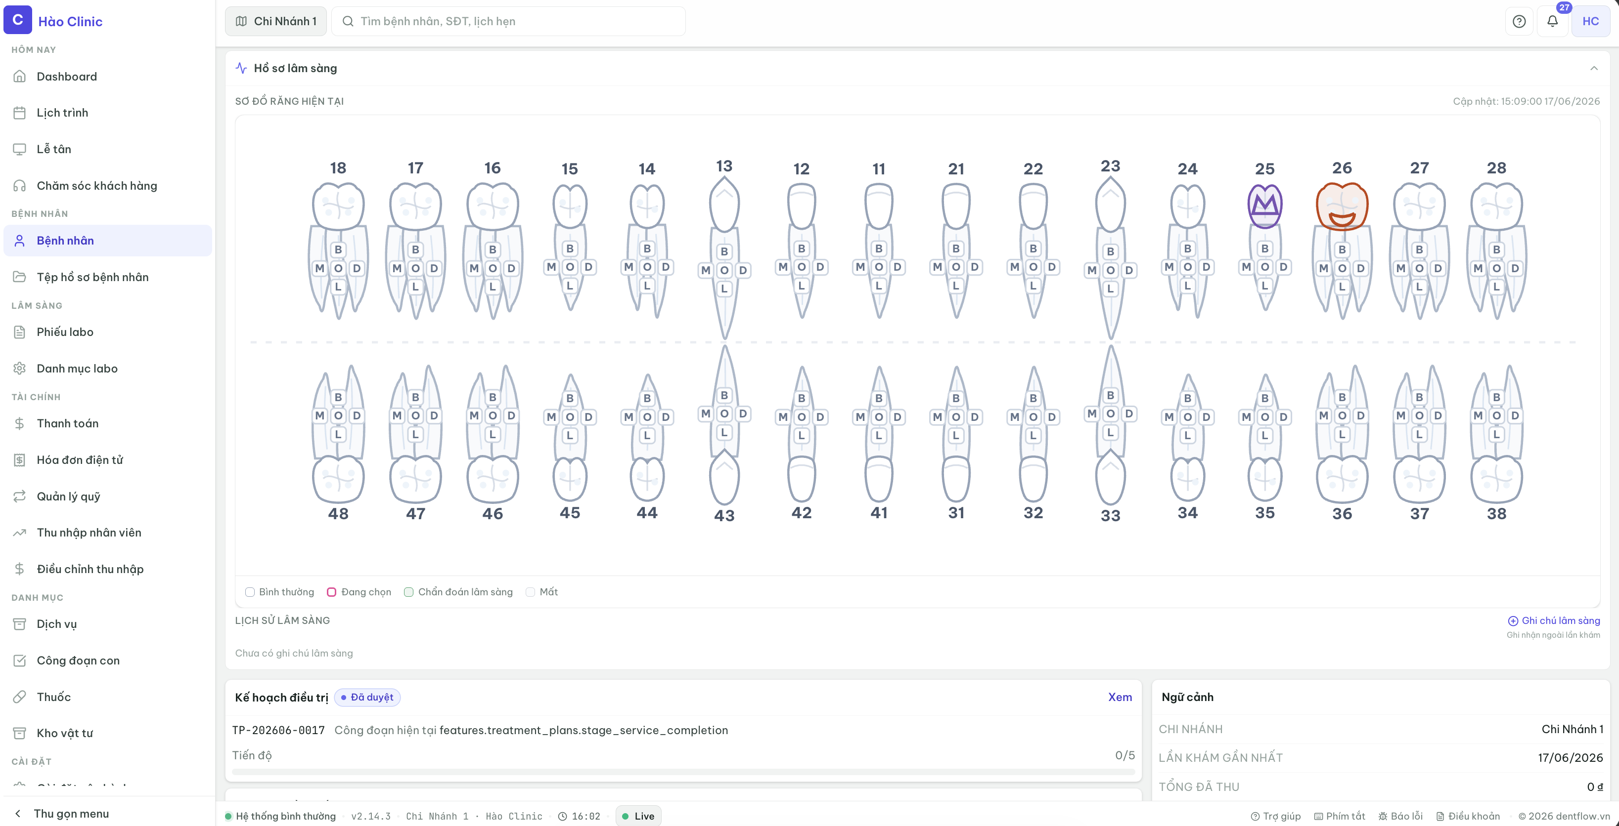Click Xem on the treatment plan
The image size is (1619, 826).
1120,698
